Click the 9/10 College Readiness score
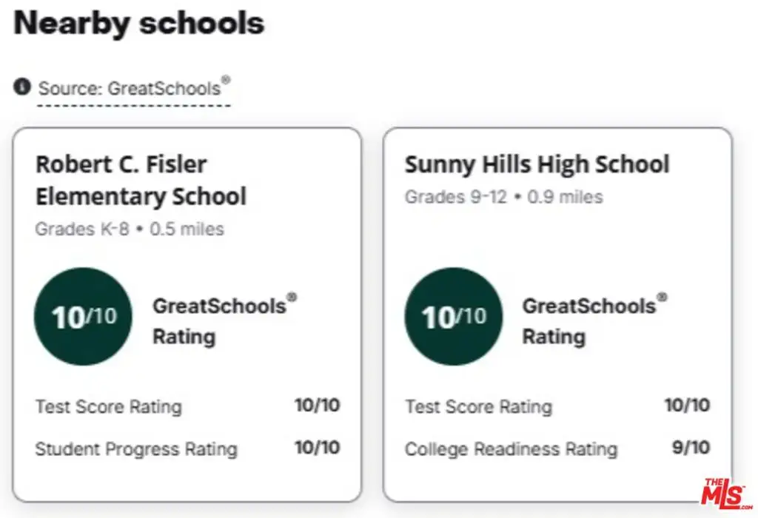Viewport: 758px width, 518px height. point(691,448)
